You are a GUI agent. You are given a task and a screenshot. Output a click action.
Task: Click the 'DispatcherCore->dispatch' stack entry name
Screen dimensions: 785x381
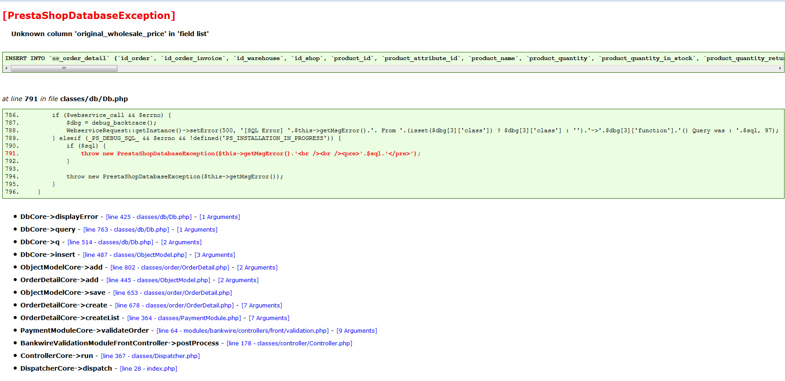(x=66, y=368)
